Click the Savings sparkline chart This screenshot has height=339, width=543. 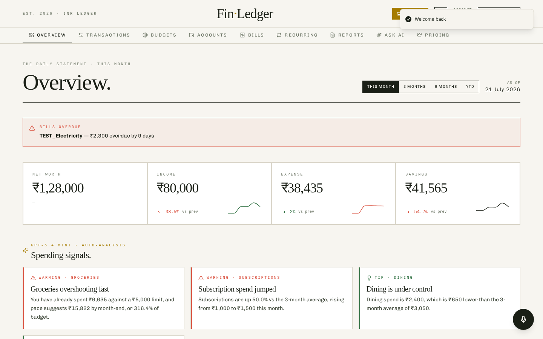[492, 207]
